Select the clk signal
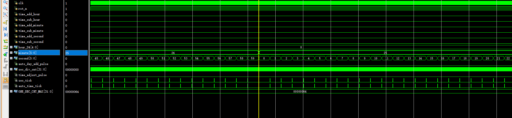 click(x=21, y=3)
